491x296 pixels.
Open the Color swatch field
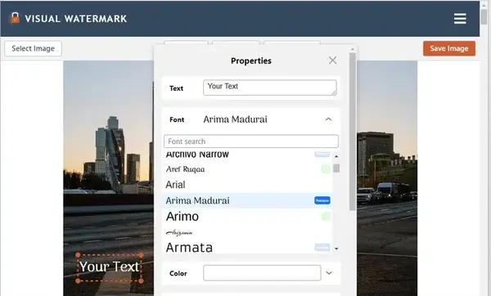pyautogui.click(x=262, y=273)
